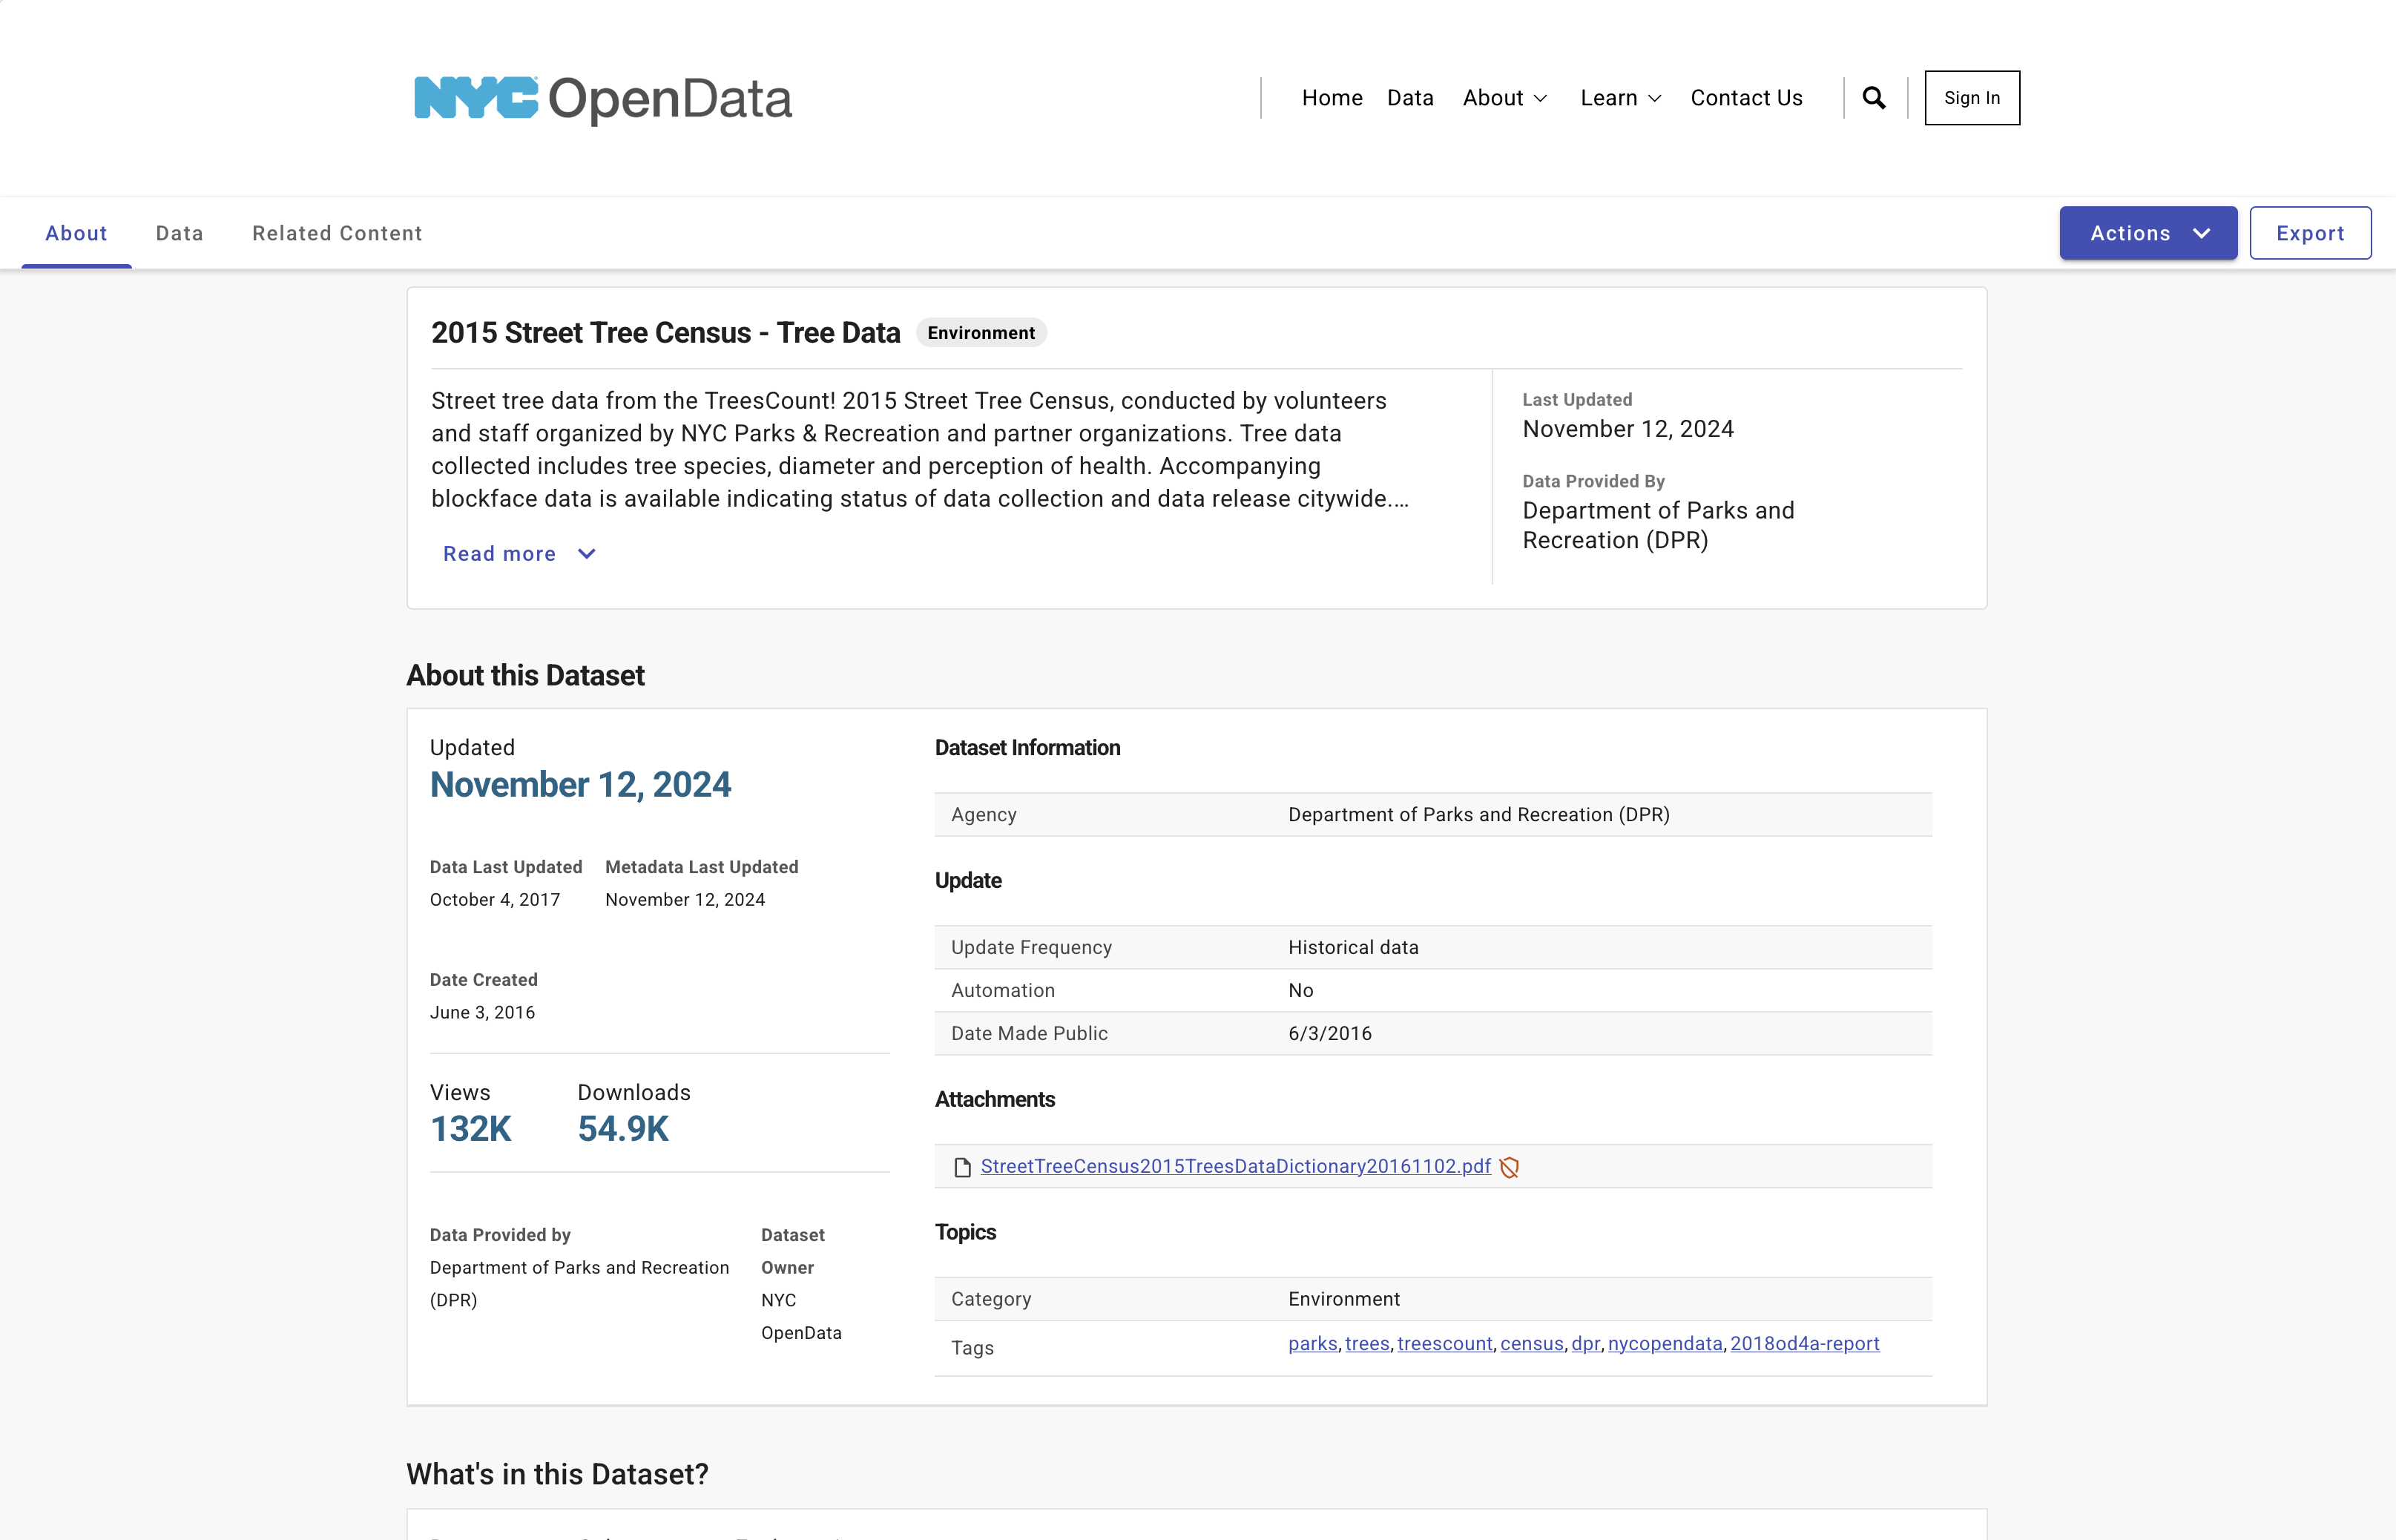Click the Automation 'No' value
The height and width of the screenshot is (1540, 2396).
click(1300, 990)
